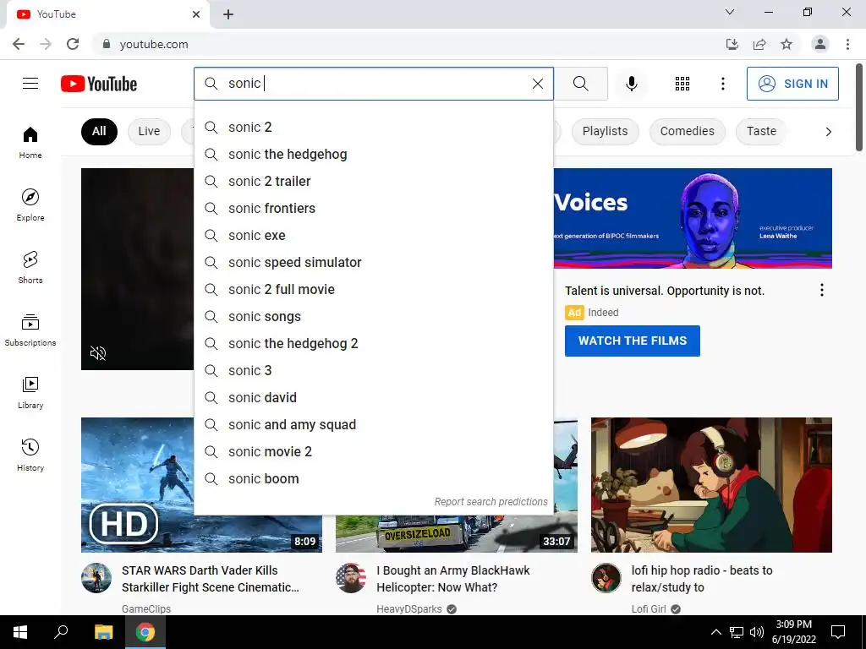Click the Voices ad banner image
The height and width of the screenshot is (649, 866).
point(693,218)
